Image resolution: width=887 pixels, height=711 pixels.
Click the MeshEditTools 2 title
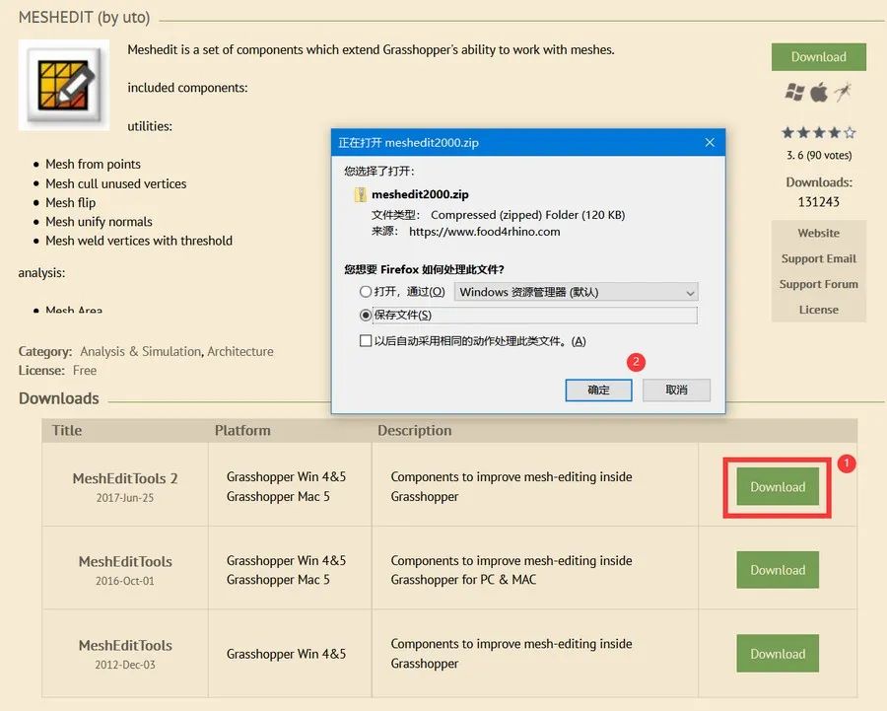125,479
